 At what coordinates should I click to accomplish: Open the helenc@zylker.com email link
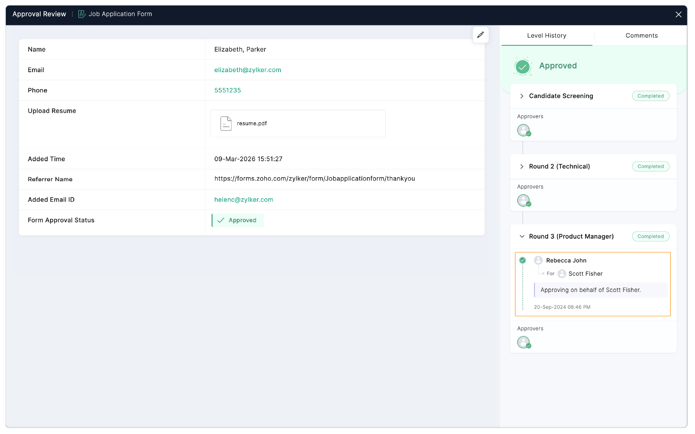tap(244, 200)
